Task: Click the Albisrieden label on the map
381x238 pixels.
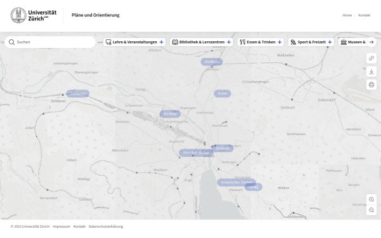Action: [x=120, y=150]
